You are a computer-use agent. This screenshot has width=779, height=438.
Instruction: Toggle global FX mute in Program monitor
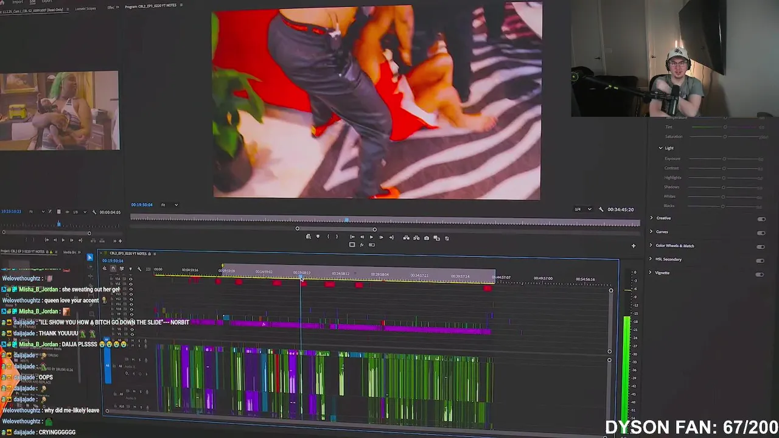coord(362,245)
